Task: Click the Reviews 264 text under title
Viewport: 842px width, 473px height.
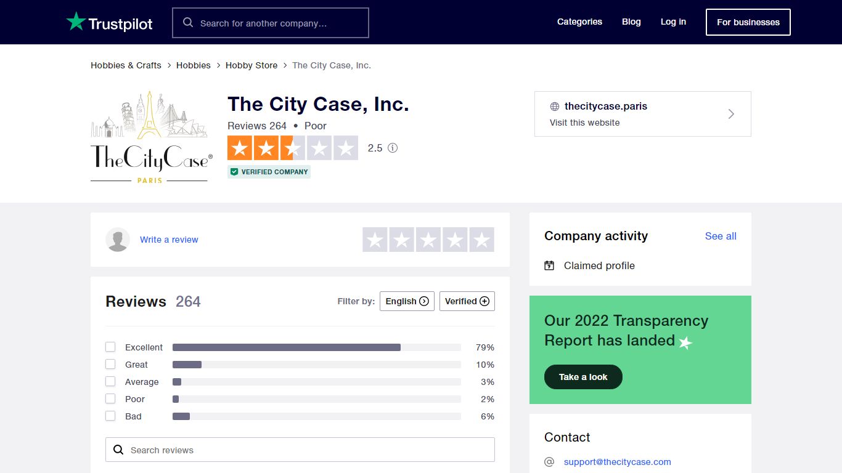Action: (x=257, y=126)
